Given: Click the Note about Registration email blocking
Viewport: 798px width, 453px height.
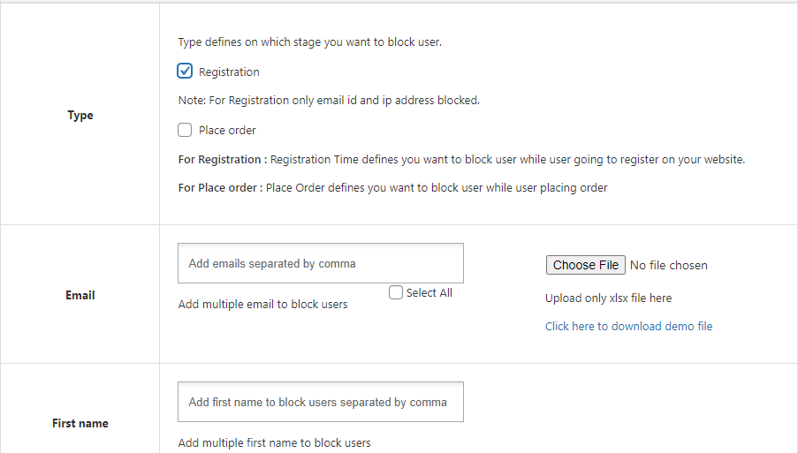Looking at the screenshot, I should tap(329, 101).
